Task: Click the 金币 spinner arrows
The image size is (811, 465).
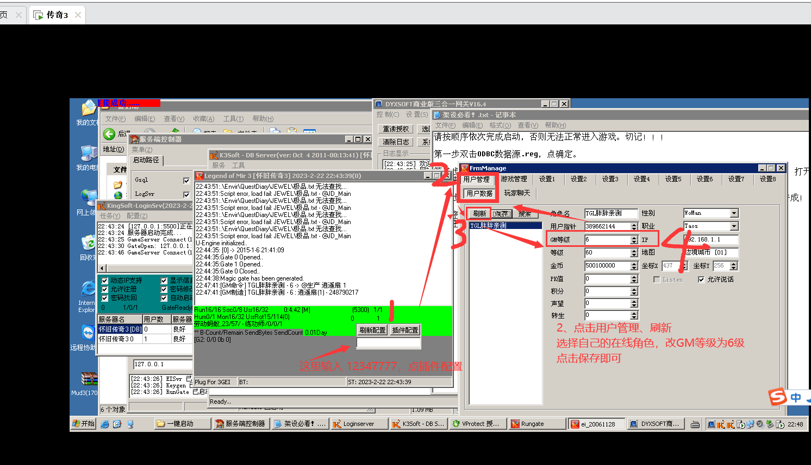Action: (x=634, y=266)
